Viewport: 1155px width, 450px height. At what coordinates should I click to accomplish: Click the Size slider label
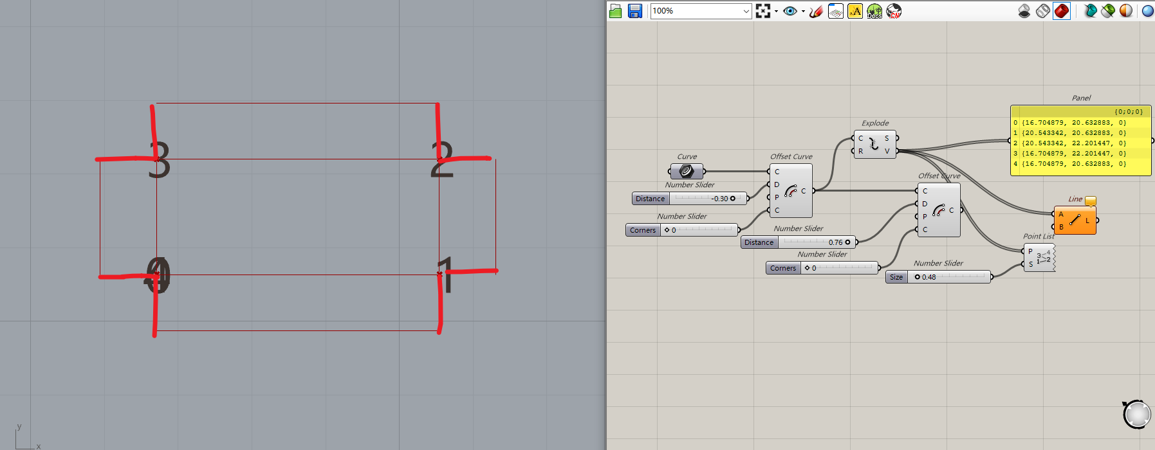point(896,277)
